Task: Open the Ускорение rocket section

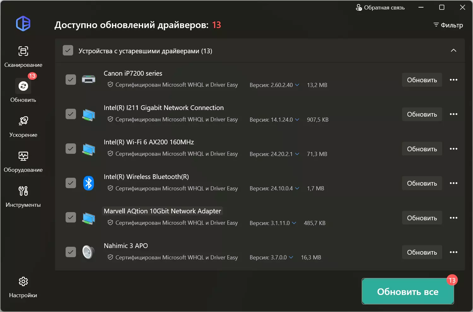Action: (23, 127)
